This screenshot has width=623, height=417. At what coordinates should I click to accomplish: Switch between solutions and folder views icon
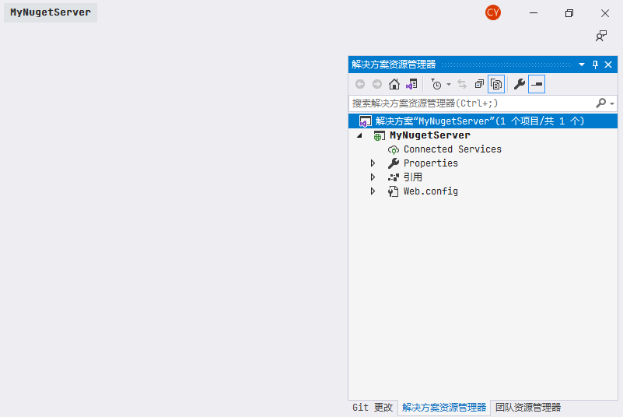(411, 84)
